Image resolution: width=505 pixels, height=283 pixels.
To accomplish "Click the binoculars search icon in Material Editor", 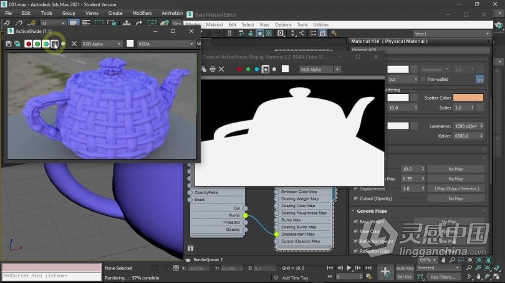I will pyautogui.click(x=190, y=248).
